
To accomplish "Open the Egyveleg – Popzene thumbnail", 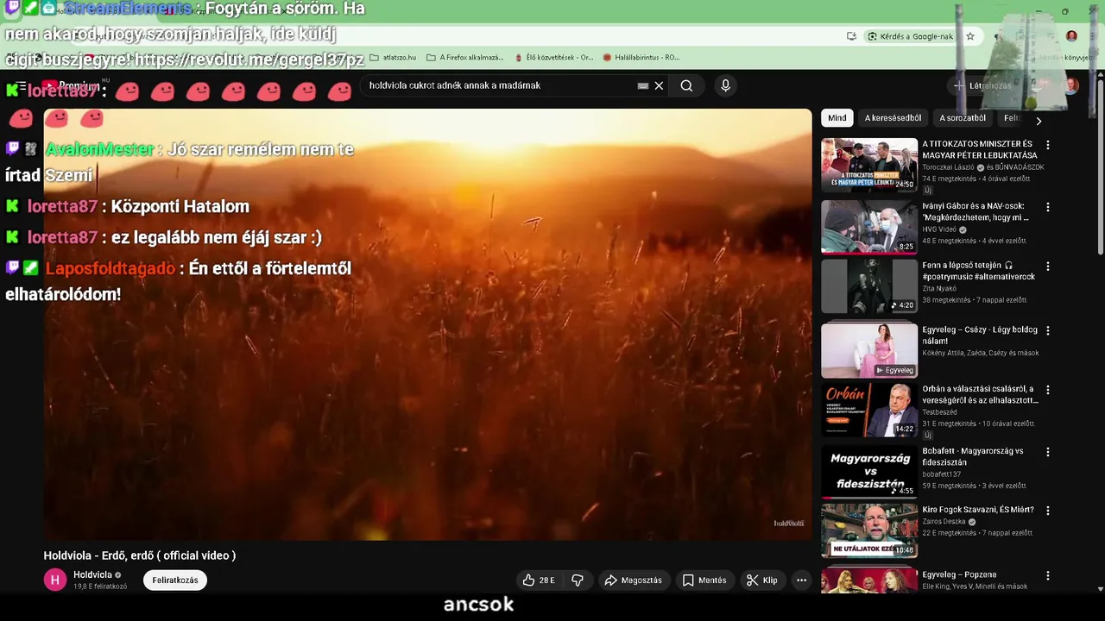I will pos(869,580).
